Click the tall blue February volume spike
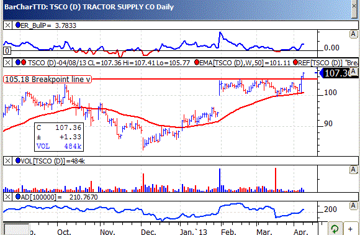This screenshot has height=235, width=360. [x=220, y=180]
